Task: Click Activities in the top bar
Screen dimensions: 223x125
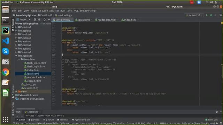Action: [8, 2]
